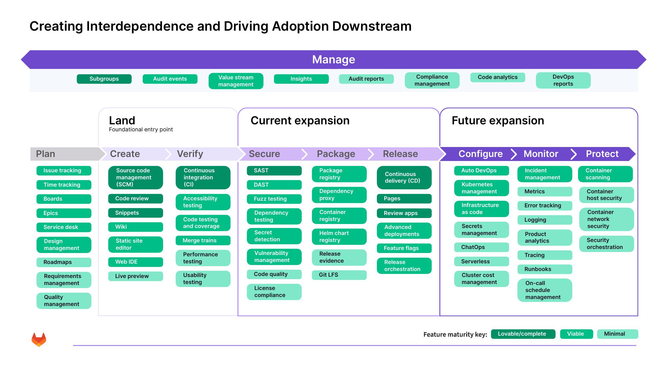Click the Security orchestration item
This screenshot has height=375, width=667.
click(607, 244)
